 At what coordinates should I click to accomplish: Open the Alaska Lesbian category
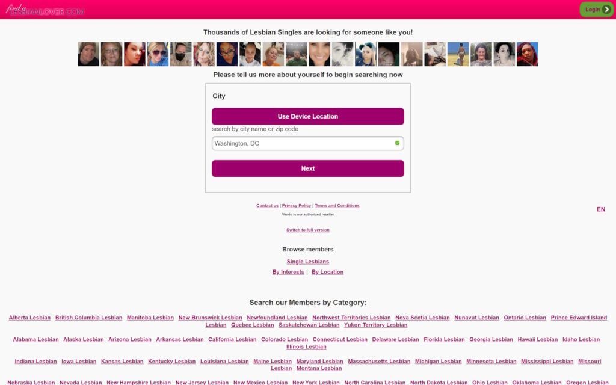[x=83, y=339]
